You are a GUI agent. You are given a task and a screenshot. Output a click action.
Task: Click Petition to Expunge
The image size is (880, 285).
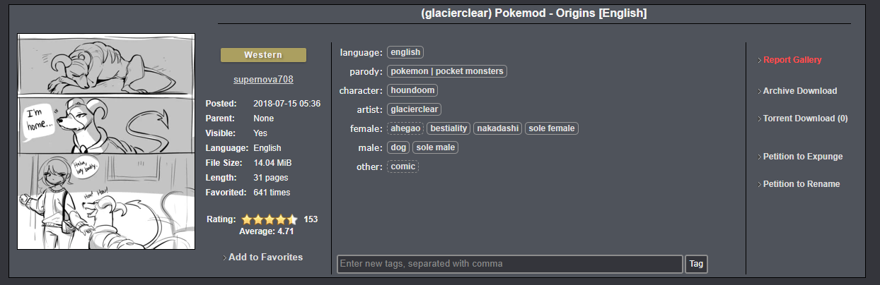(803, 157)
